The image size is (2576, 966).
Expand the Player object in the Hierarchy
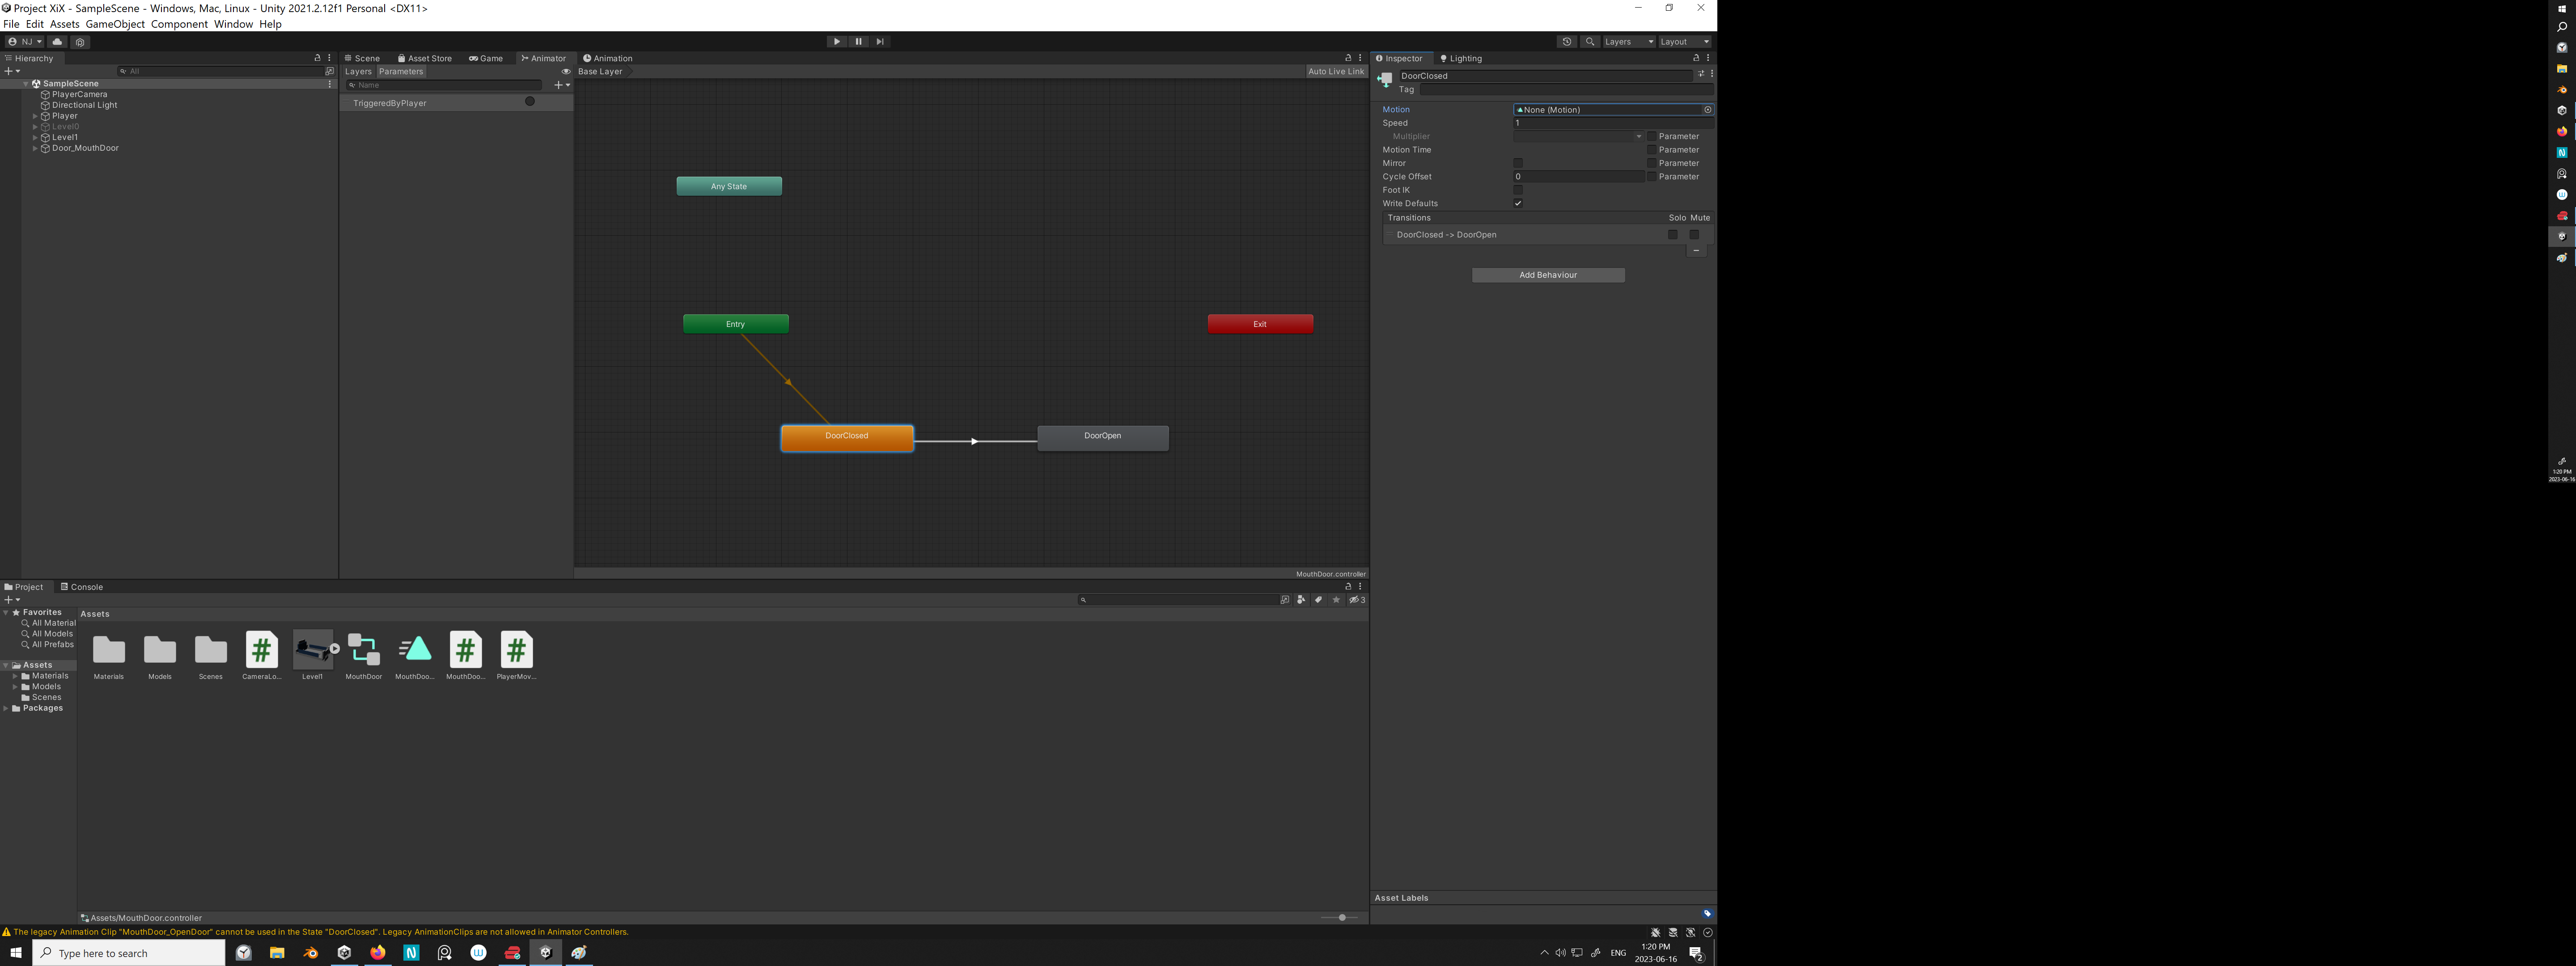coord(35,116)
